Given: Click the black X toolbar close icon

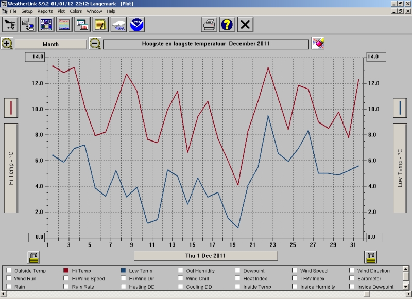Looking at the screenshot, I should 246,25.
